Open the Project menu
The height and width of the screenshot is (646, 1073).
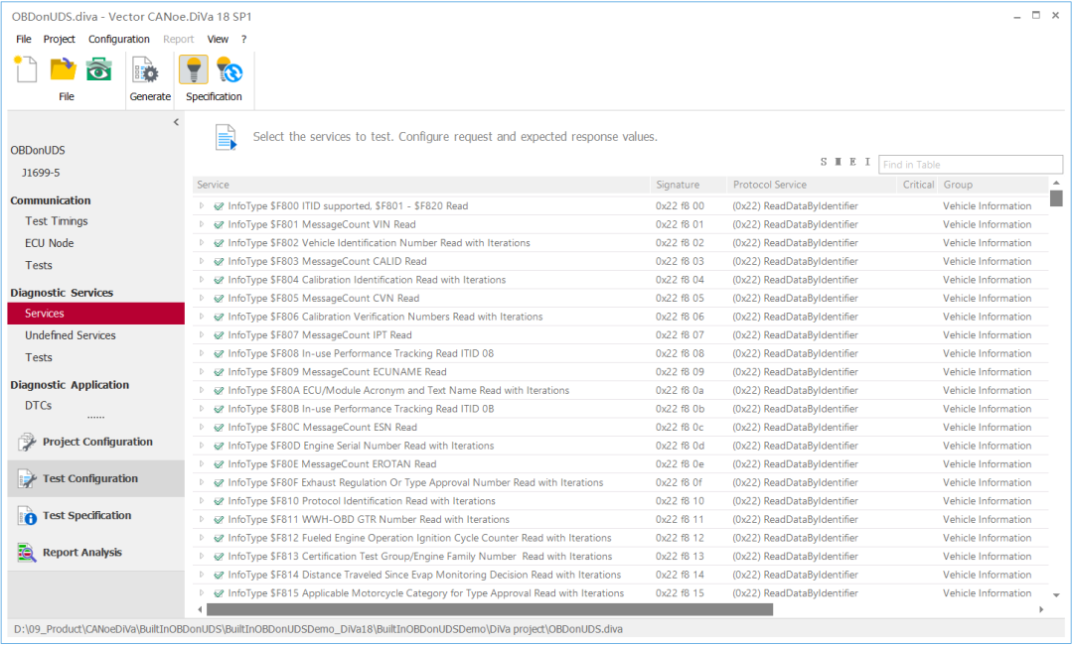click(59, 40)
